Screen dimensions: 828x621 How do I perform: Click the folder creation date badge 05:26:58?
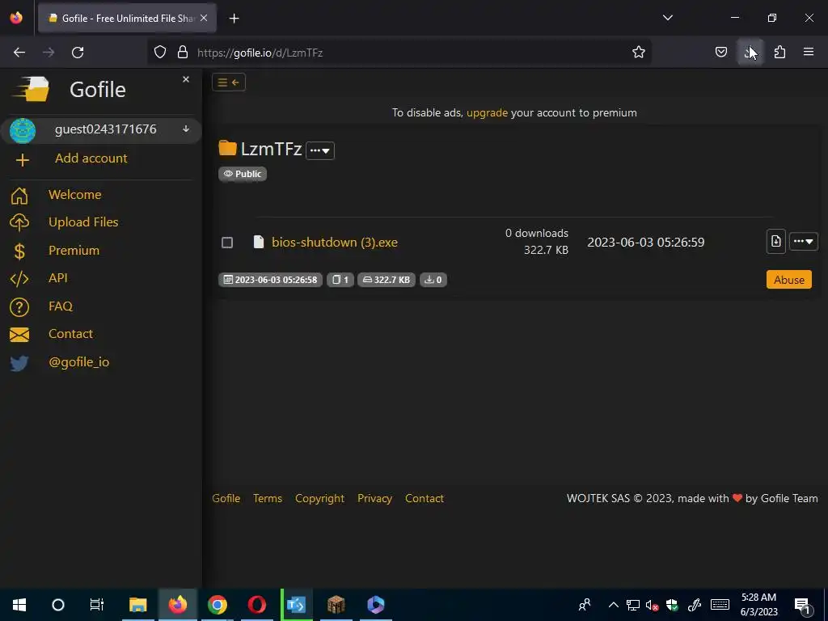coord(270,280)
